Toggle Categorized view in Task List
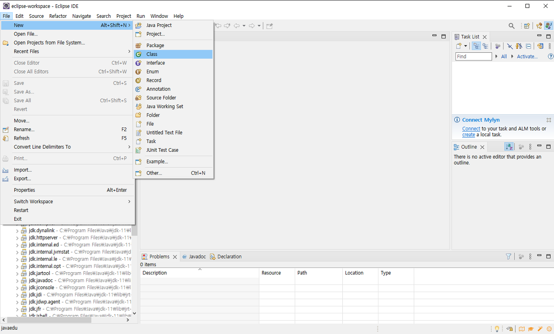 pyautogui.click(x=476, y=46)
